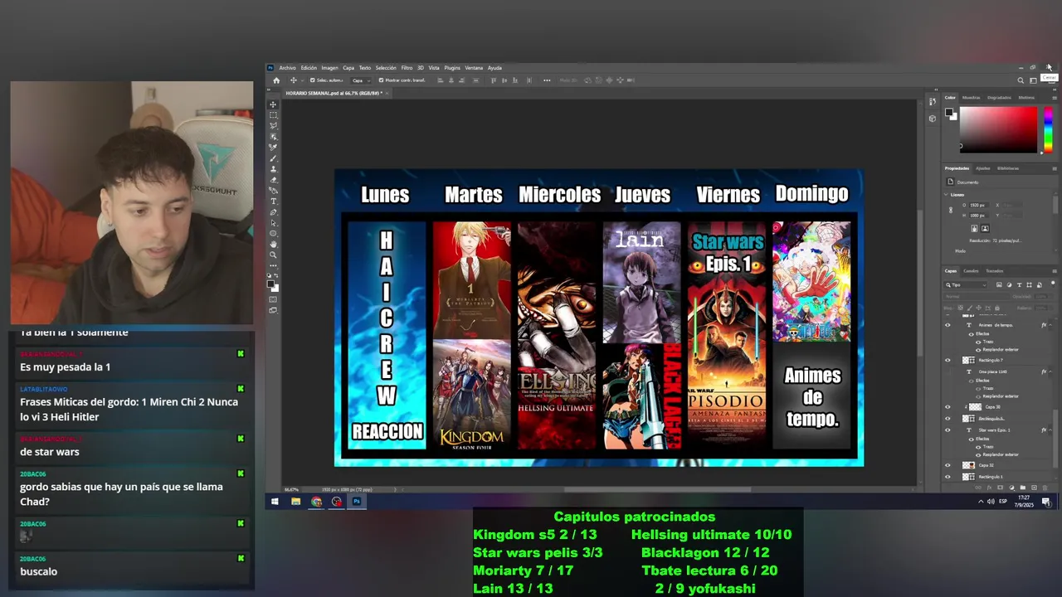Click the new group folder icon in Capas
The height and width of the screenshot is (597, 1062).
[x=1022, y=488]
